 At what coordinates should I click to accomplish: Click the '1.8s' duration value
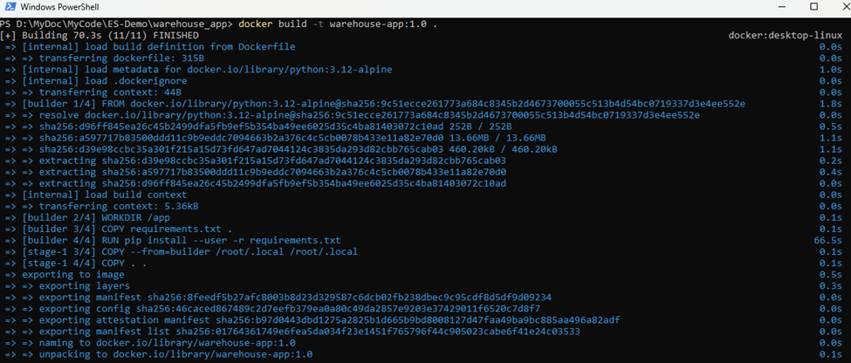pos(832,104)
